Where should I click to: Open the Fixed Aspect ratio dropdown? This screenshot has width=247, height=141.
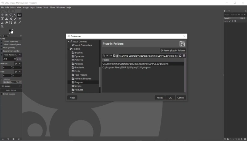coord(12,55)
